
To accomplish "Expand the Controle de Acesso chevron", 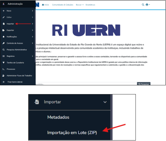I will (x=32, y=43).
